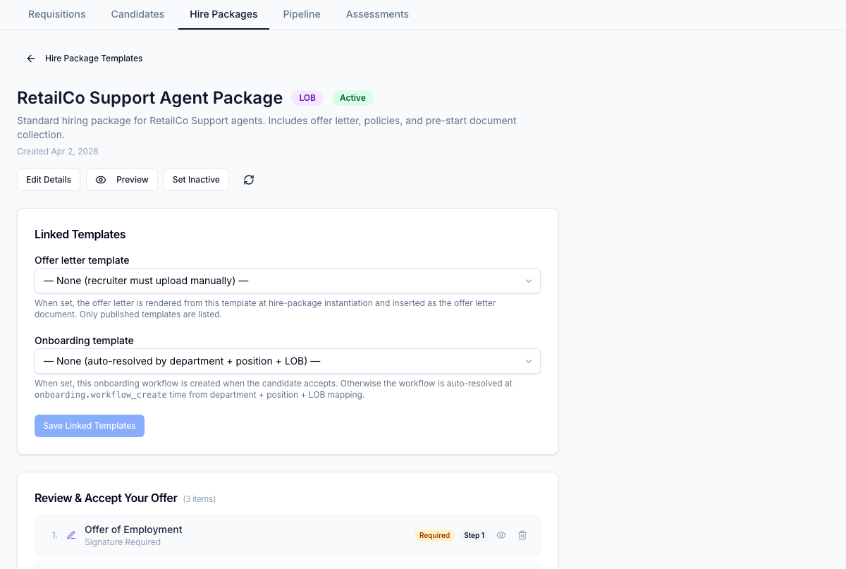The image size is (846, 569).
Task: Open the Assessments tab
Action: pyautogui.click(x=377, y=14)
